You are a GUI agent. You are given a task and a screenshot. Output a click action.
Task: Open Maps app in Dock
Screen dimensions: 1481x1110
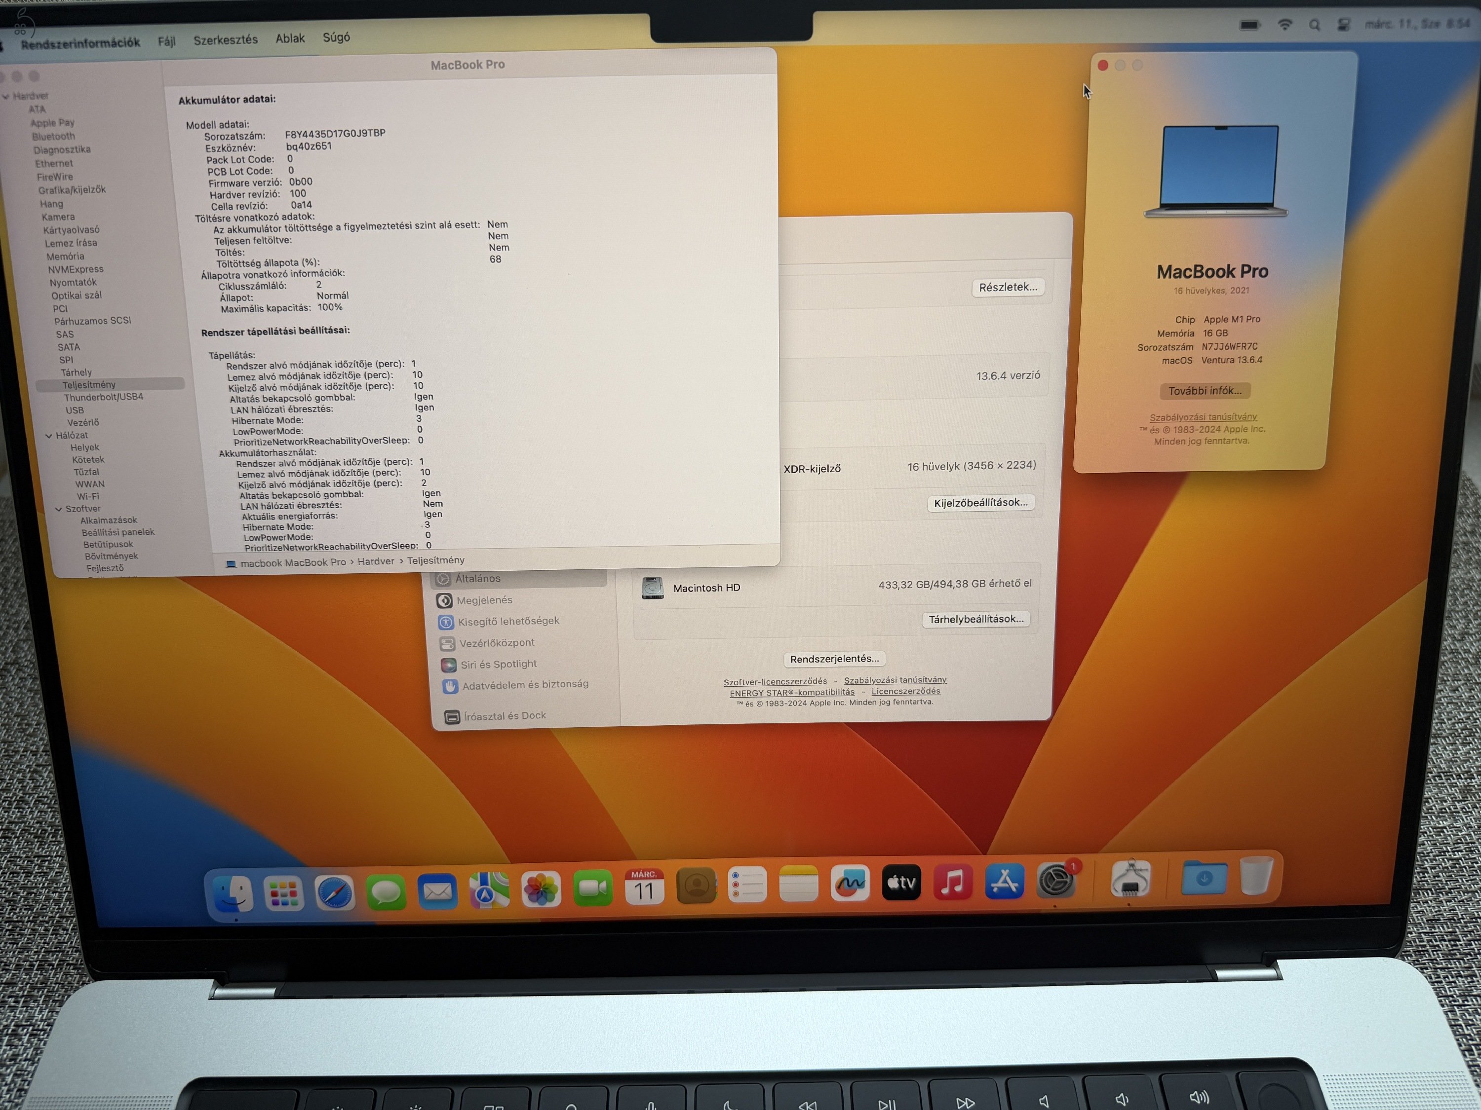point(489,890)
